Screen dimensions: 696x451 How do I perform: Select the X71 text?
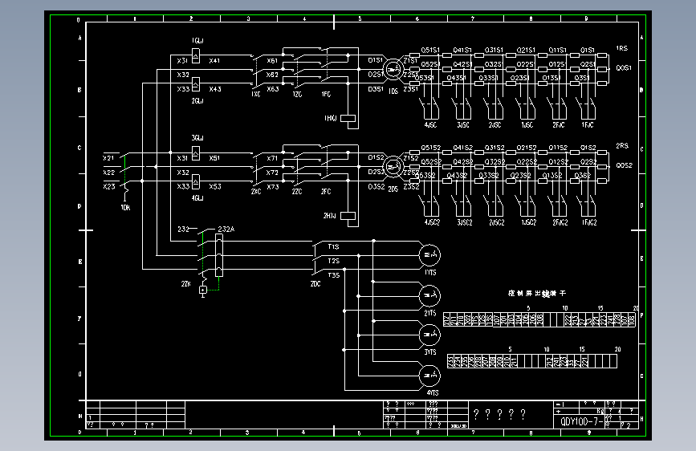click(x=272, y=158)
